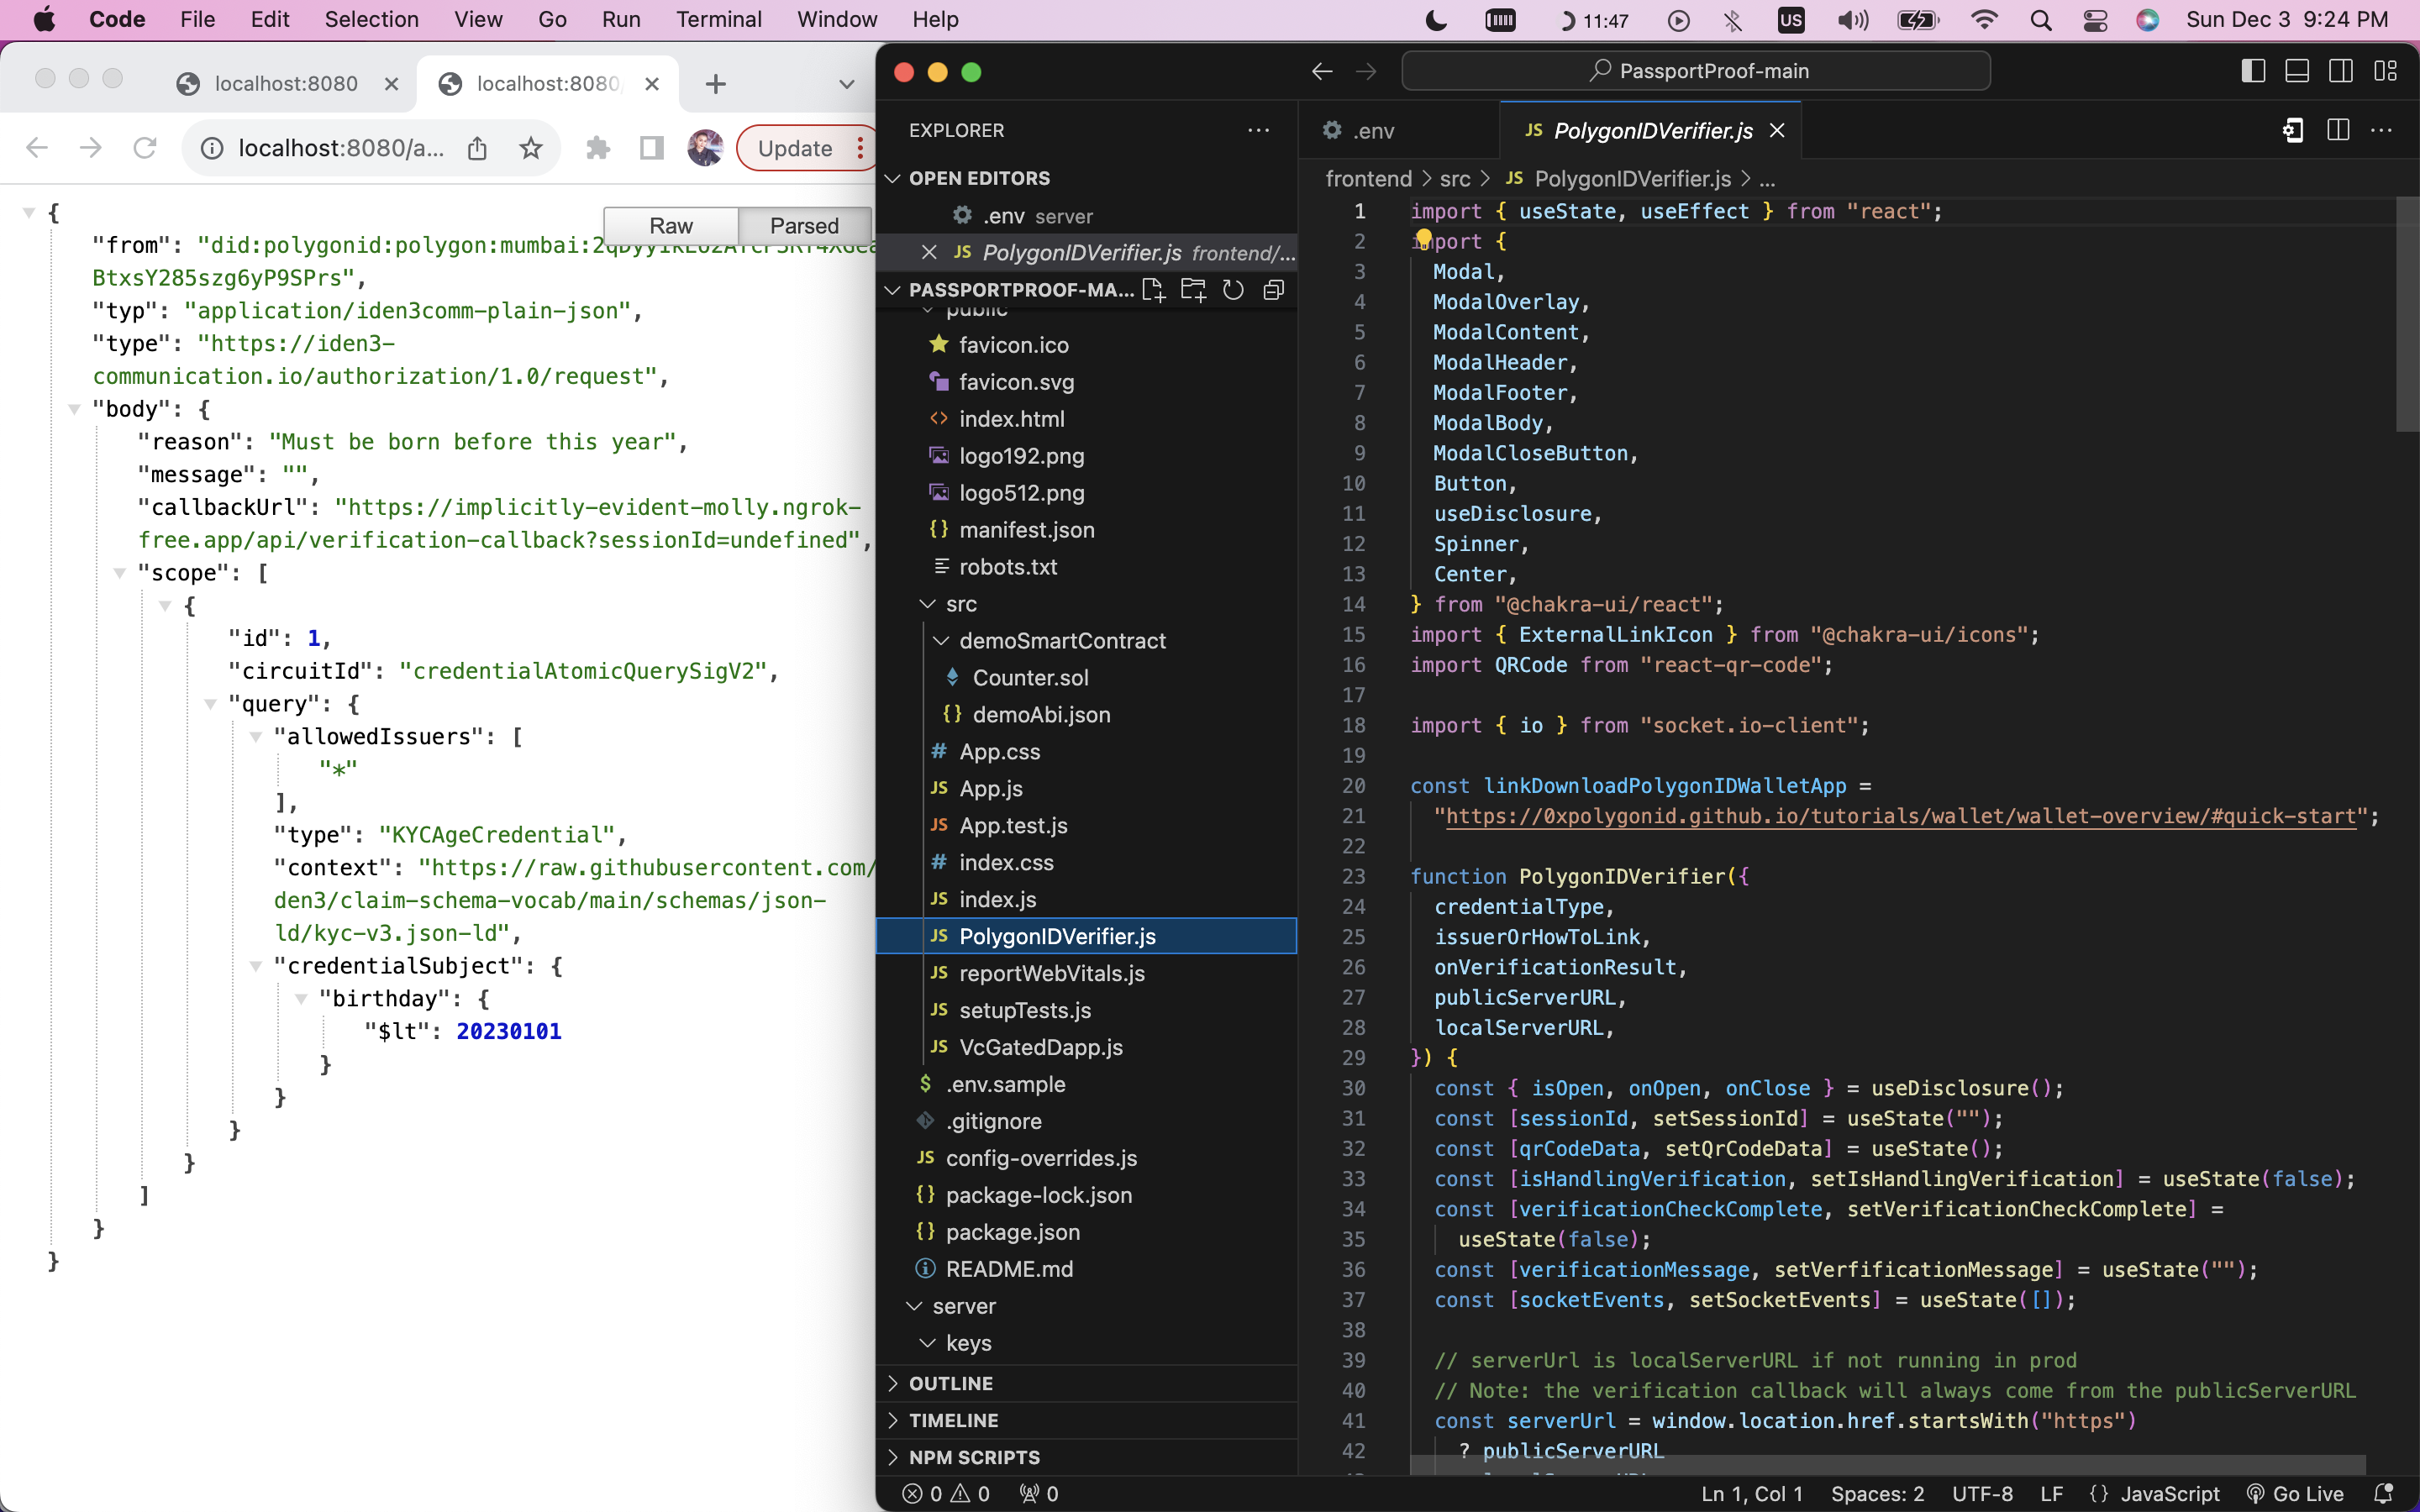Open the Polygon ID wallet tutorial link in code
The image size is (2420, 1512).
tap(1900, 816)
